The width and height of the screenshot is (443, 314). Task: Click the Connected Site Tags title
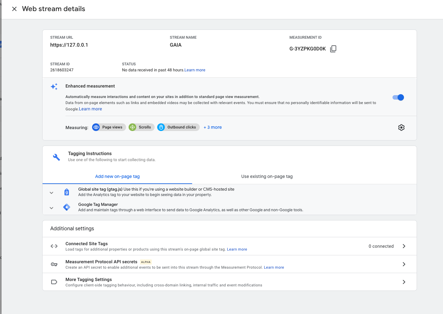[x=87, y=244]
